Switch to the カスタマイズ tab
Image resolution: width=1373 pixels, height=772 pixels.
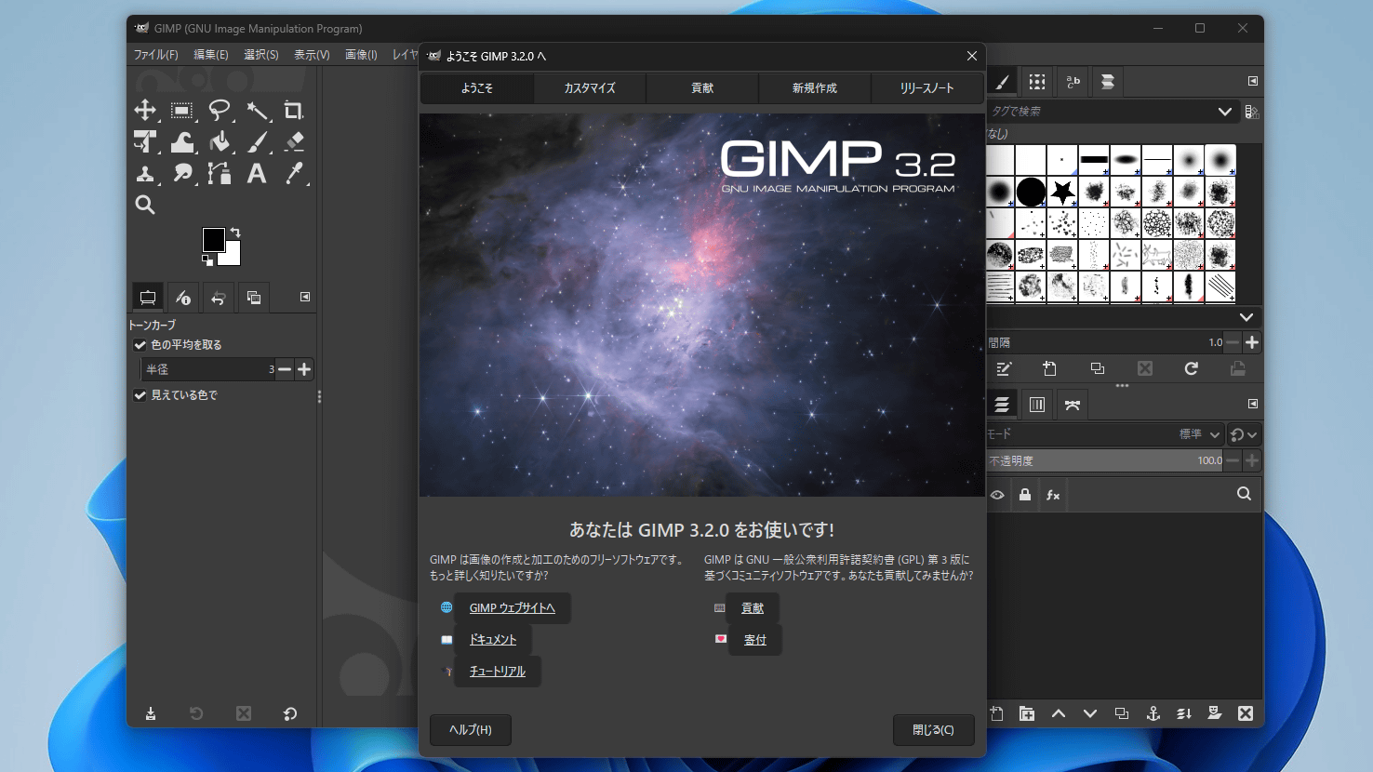(590, 88)
